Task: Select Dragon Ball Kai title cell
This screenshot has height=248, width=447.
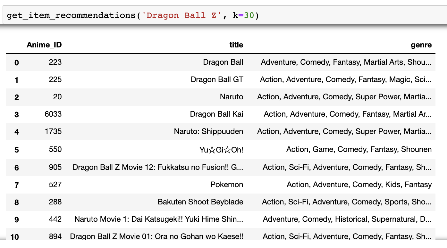Action: pos(217,114)
